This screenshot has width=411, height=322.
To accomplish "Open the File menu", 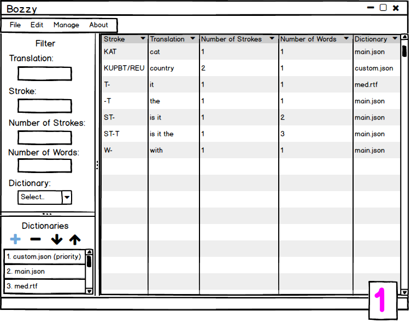I will click(15, 25).
